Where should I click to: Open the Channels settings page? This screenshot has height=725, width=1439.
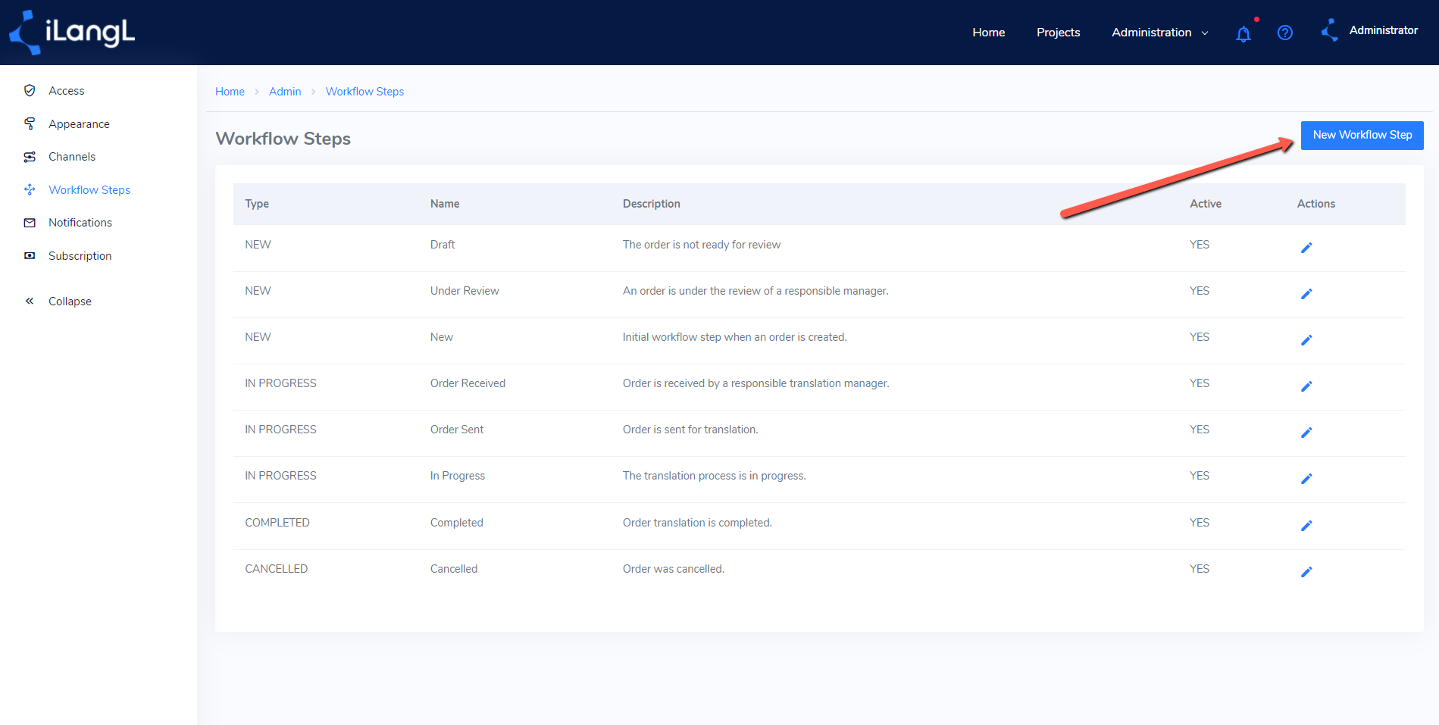coord(72,157)
